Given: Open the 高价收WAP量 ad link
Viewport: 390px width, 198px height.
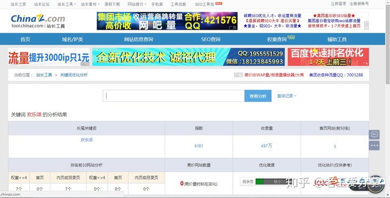Looking at the screenshot, I should (274, 75).
